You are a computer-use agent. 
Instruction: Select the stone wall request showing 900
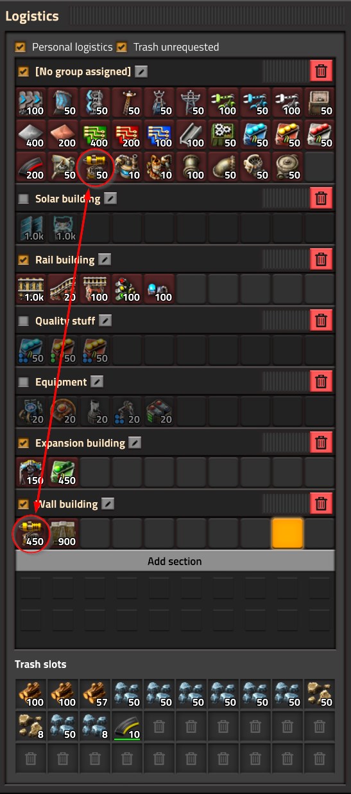tap(63, 532)
